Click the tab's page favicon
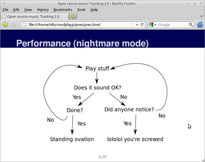 pos(4,16)
